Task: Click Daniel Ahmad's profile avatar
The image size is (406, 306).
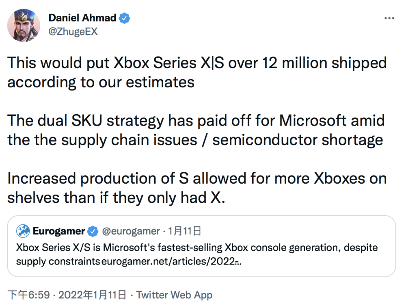Action: pyautogui.click(x=24, y=24)
